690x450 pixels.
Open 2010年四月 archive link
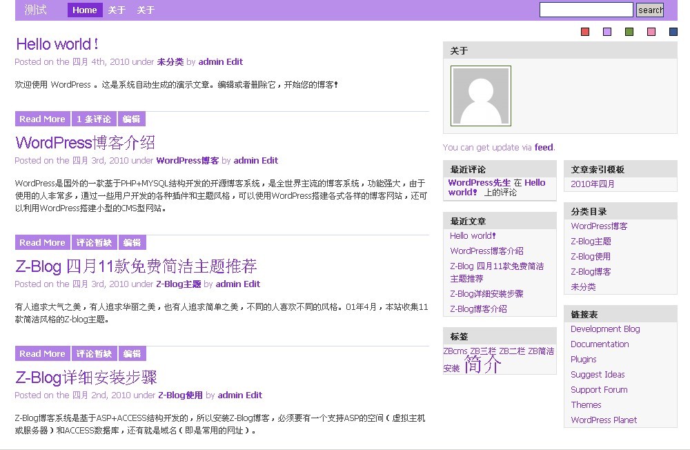(x=593, y=184)
